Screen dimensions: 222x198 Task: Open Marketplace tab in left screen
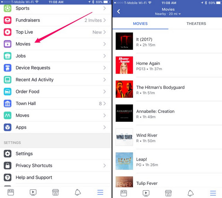(x=55, y=192)
